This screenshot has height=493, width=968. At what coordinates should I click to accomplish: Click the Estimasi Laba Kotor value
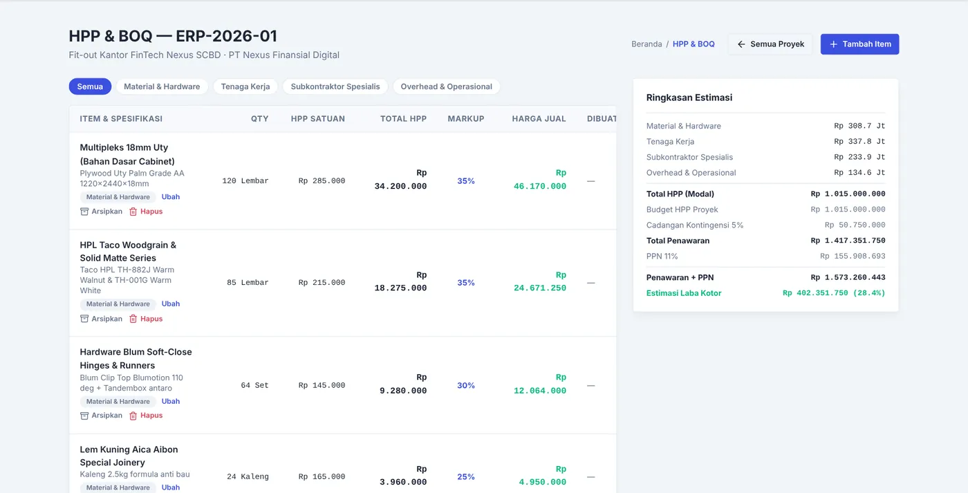834,293
